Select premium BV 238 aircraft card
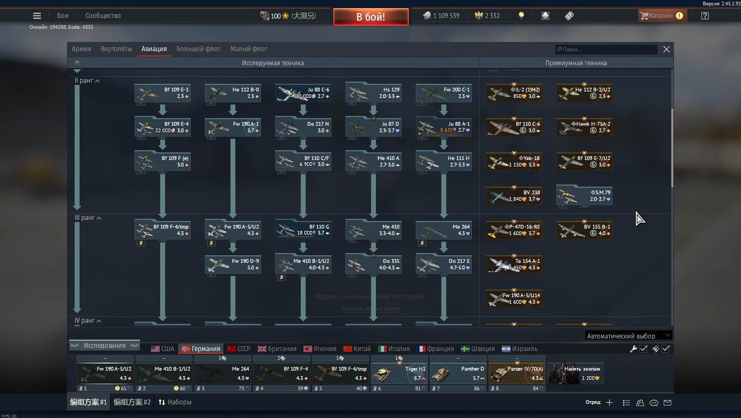Image resolution: width=741 pixels, height=418 pixels. (514, 196)
